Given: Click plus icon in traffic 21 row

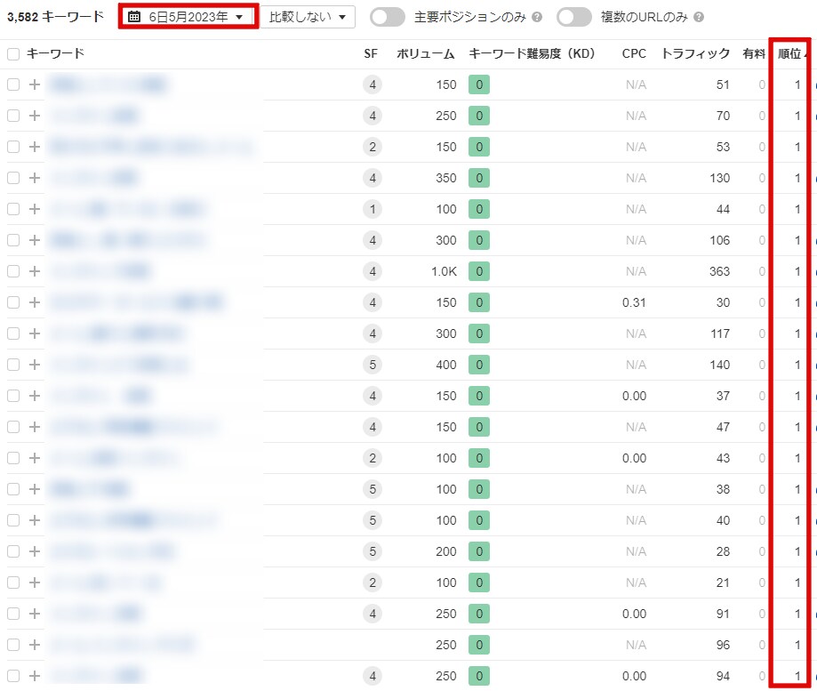Looking at the screenshot, I should 35,583.
